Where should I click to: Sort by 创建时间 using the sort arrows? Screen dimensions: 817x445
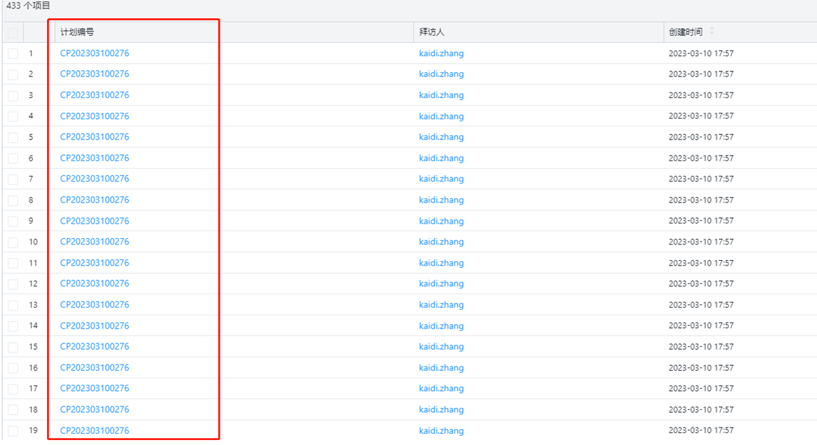(712, 32)
